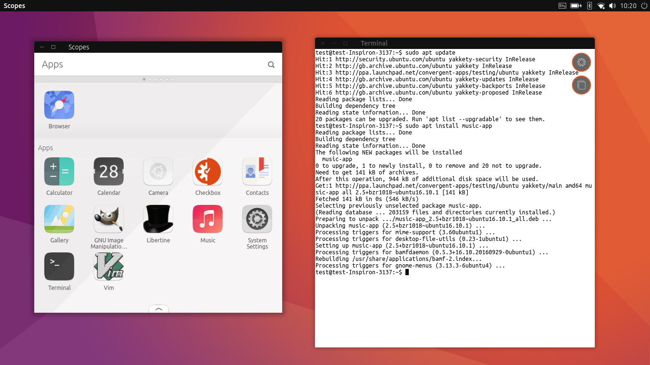
Task: Click the terminal tabs overlay button
Action: coord(581,86)
